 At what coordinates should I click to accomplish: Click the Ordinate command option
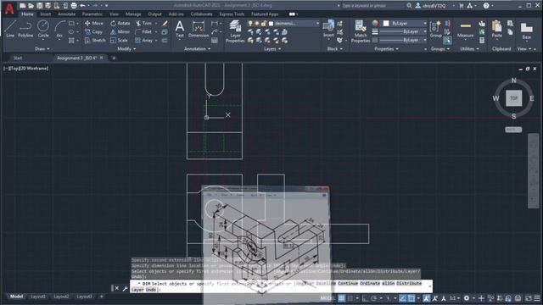370,283
